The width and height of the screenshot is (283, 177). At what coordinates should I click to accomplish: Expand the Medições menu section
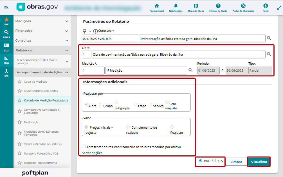click(x=42, y=21)
